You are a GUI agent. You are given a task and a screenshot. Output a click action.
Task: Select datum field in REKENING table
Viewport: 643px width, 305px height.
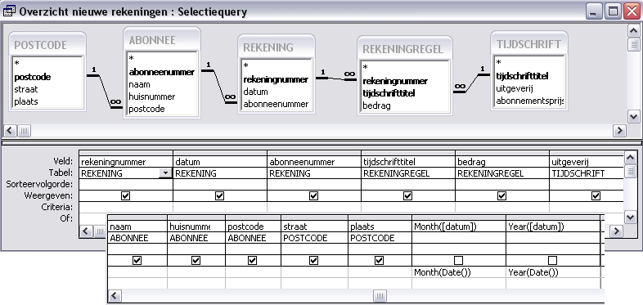(255, 92)
